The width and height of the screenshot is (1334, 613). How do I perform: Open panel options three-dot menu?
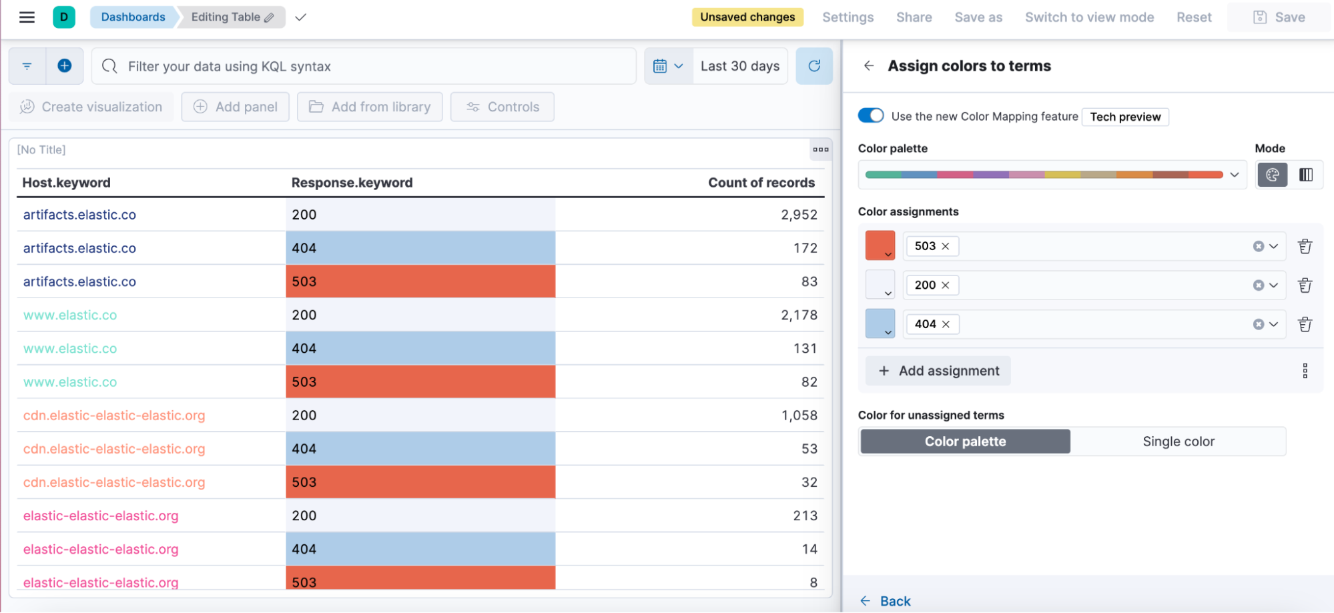(x=820, y=149)
